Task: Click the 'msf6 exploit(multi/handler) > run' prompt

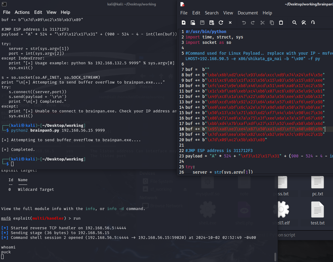Action: [x=41, y=218]
